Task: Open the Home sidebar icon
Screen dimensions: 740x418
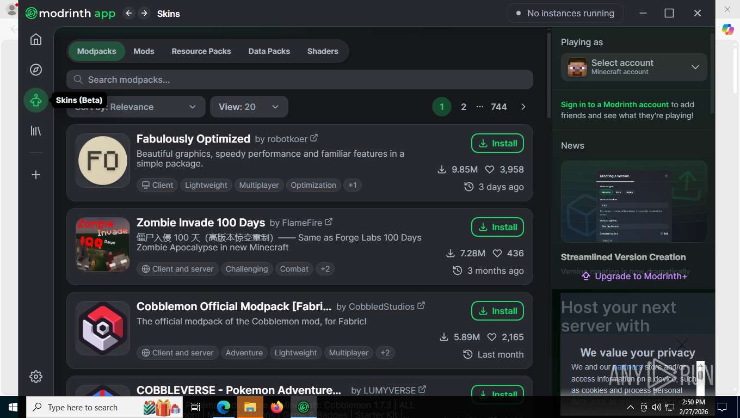Action: pyautogui.click(x=36, y=40)
